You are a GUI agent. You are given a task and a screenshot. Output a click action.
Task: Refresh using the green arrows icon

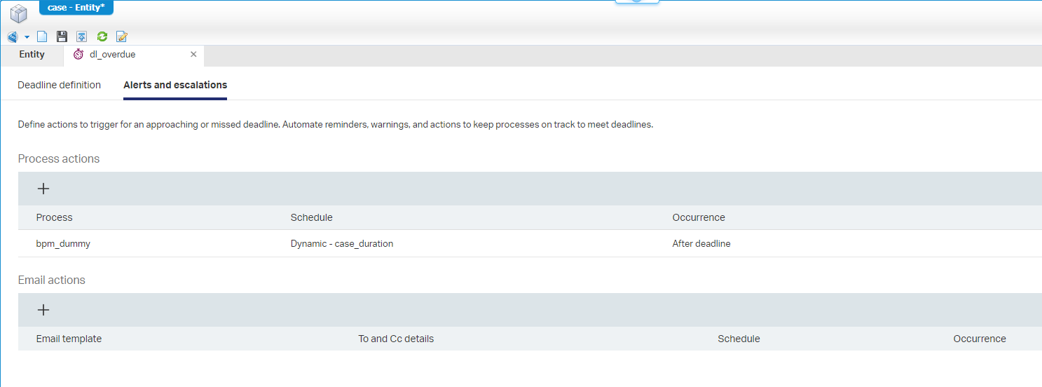click(102, 36)
